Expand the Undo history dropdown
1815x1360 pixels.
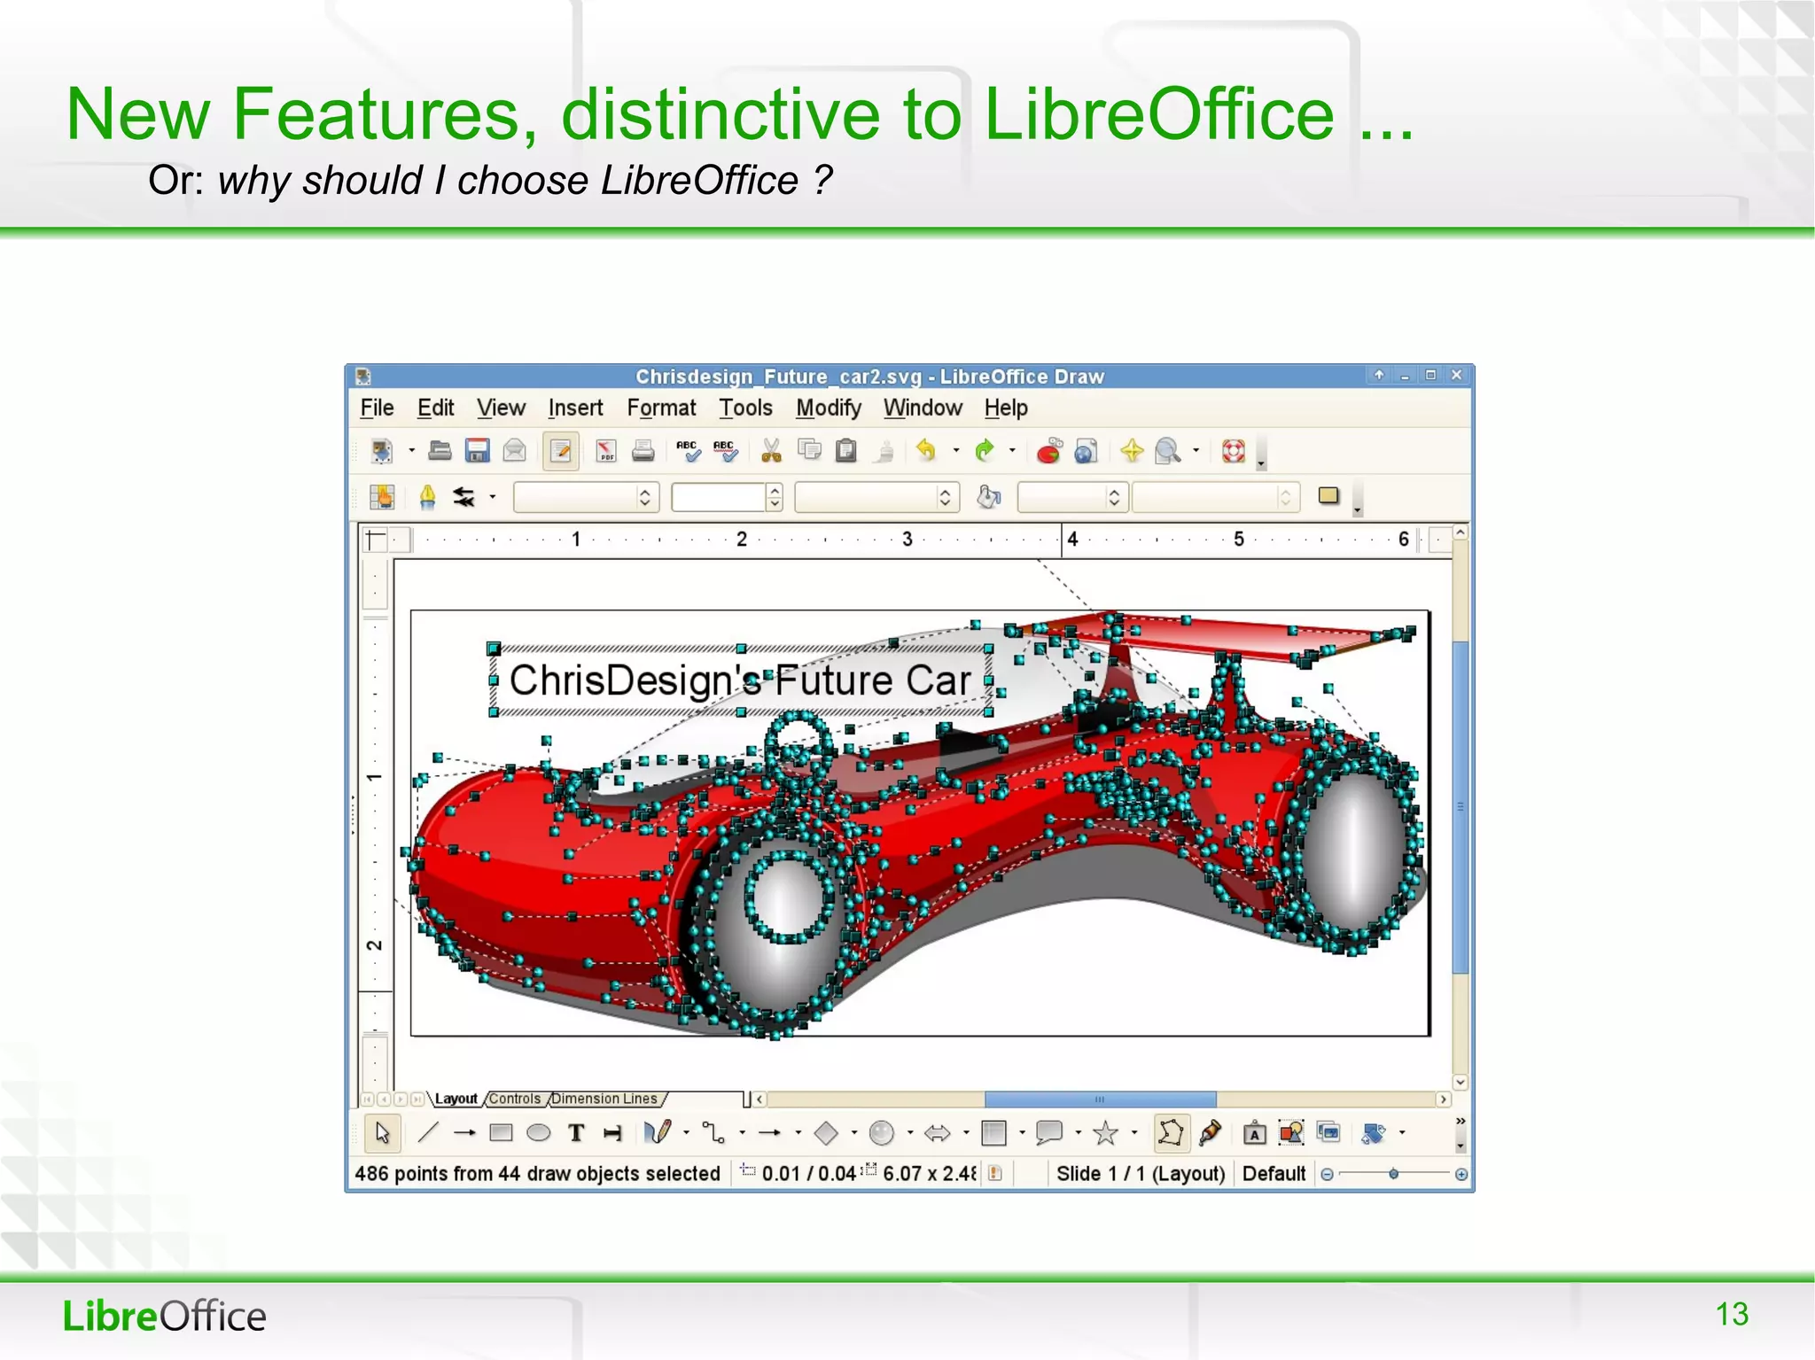click(955, 451)
